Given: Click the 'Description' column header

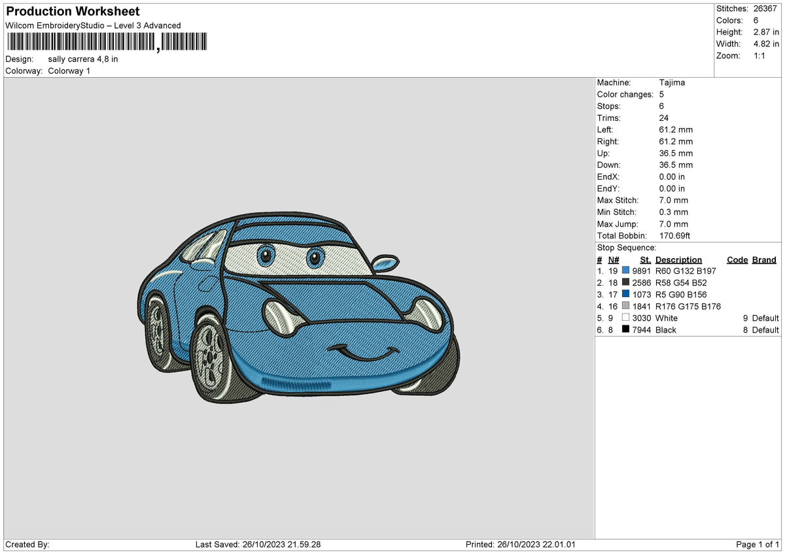Looking at the screenshot, I should 678,259.
